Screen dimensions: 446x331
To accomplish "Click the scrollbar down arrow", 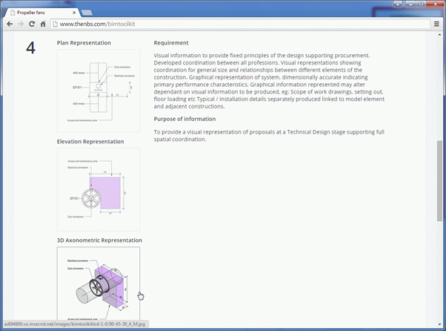I will pos(440,324).
